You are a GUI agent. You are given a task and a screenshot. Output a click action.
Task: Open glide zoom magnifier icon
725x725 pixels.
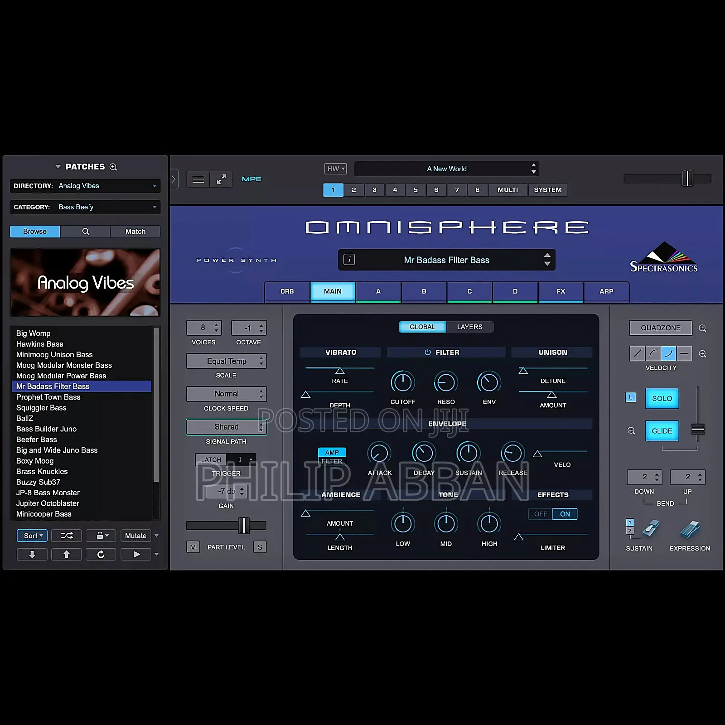click(631, 430)
